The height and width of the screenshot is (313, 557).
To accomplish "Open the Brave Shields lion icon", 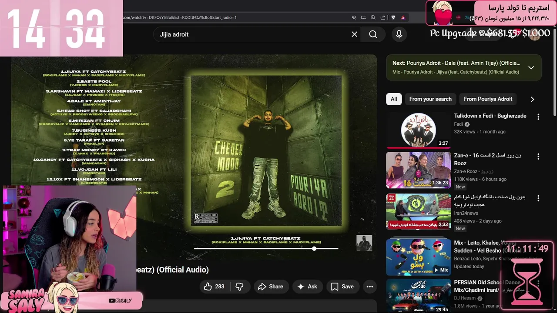I will (393, 17).
